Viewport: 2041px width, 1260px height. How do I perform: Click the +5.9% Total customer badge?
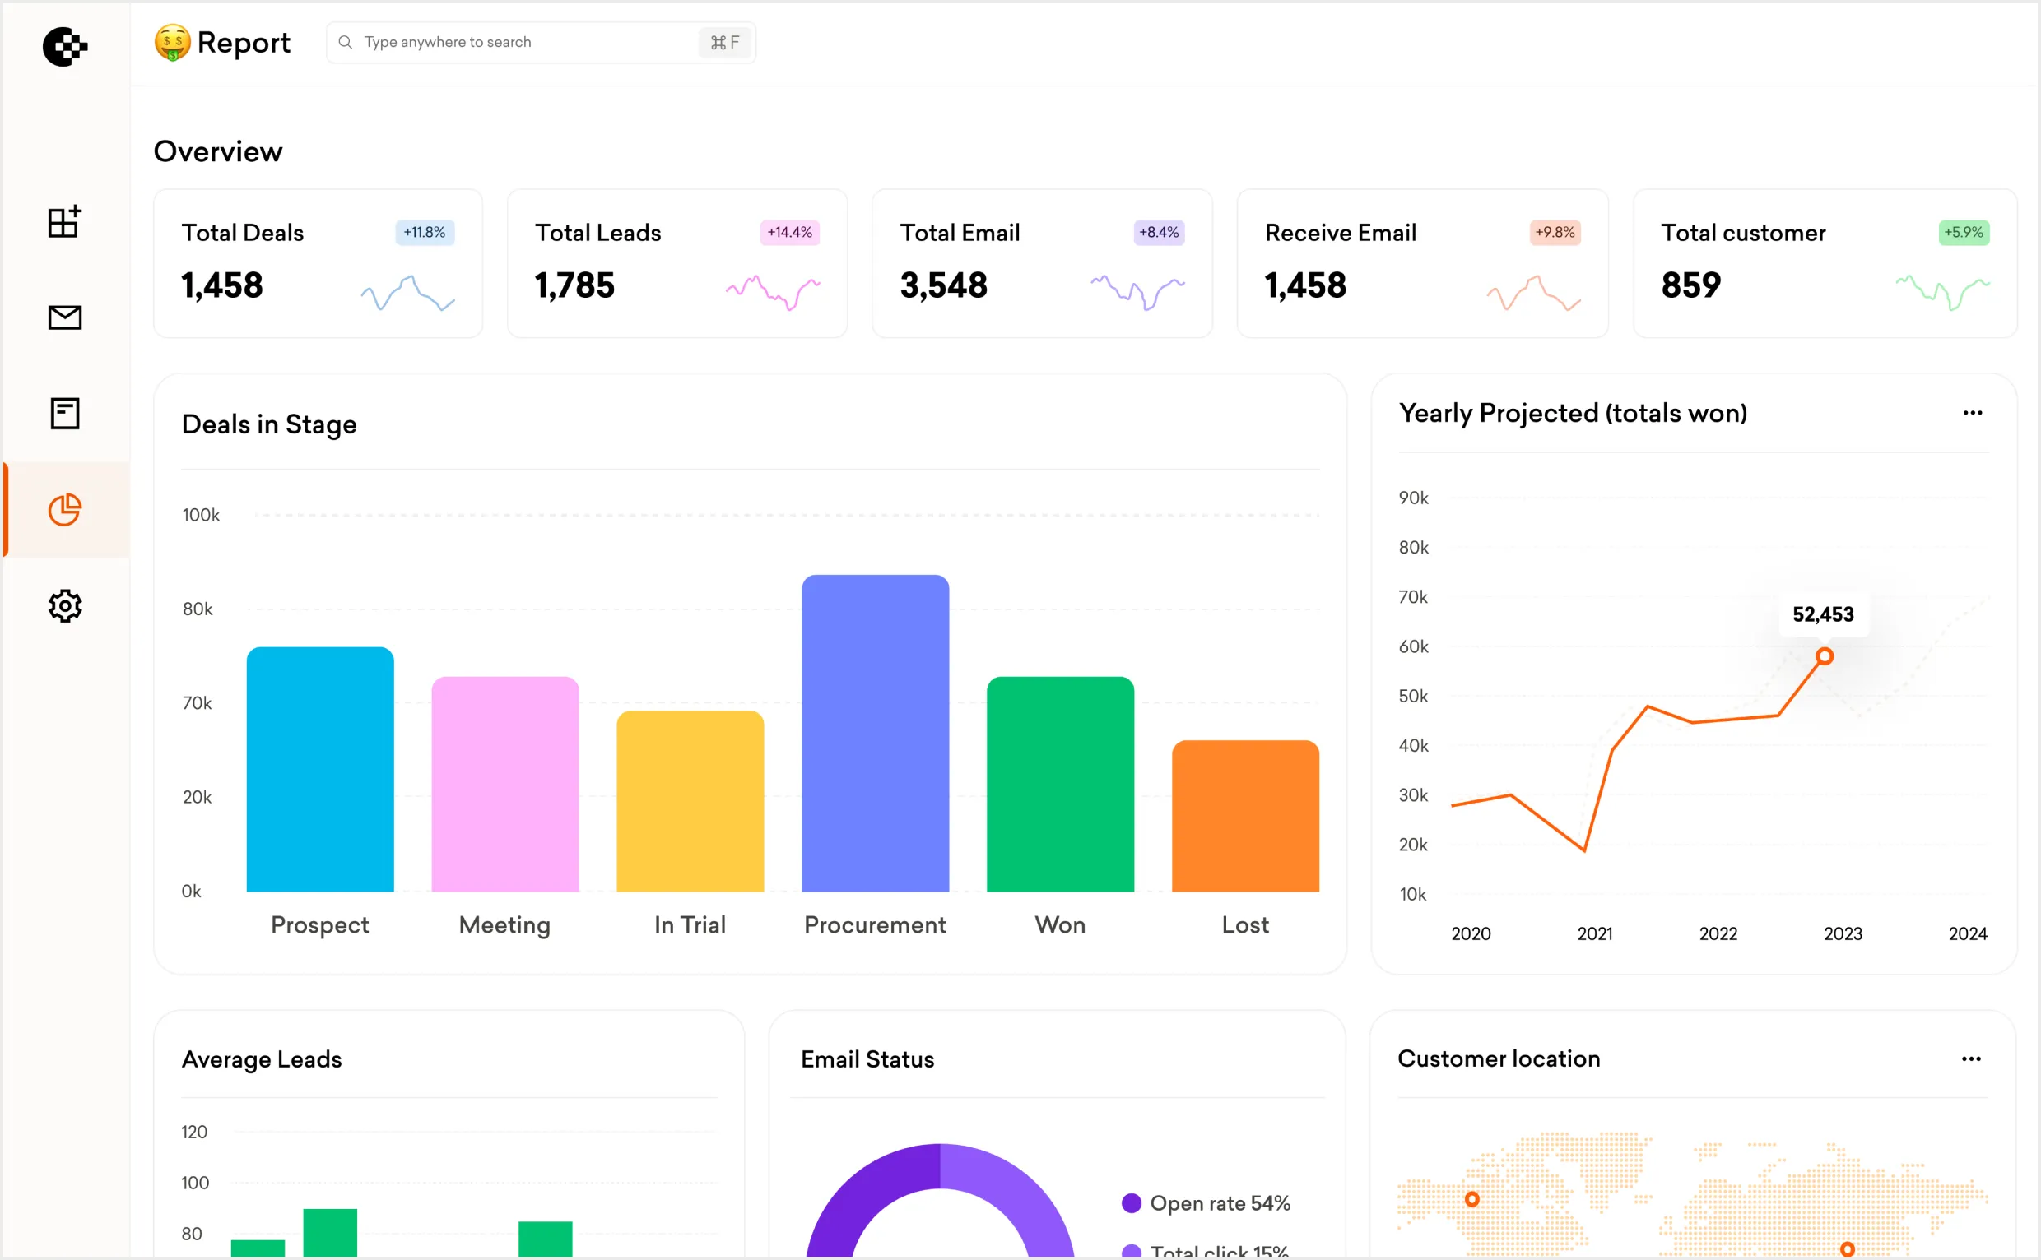click(x=1963, y=233)
